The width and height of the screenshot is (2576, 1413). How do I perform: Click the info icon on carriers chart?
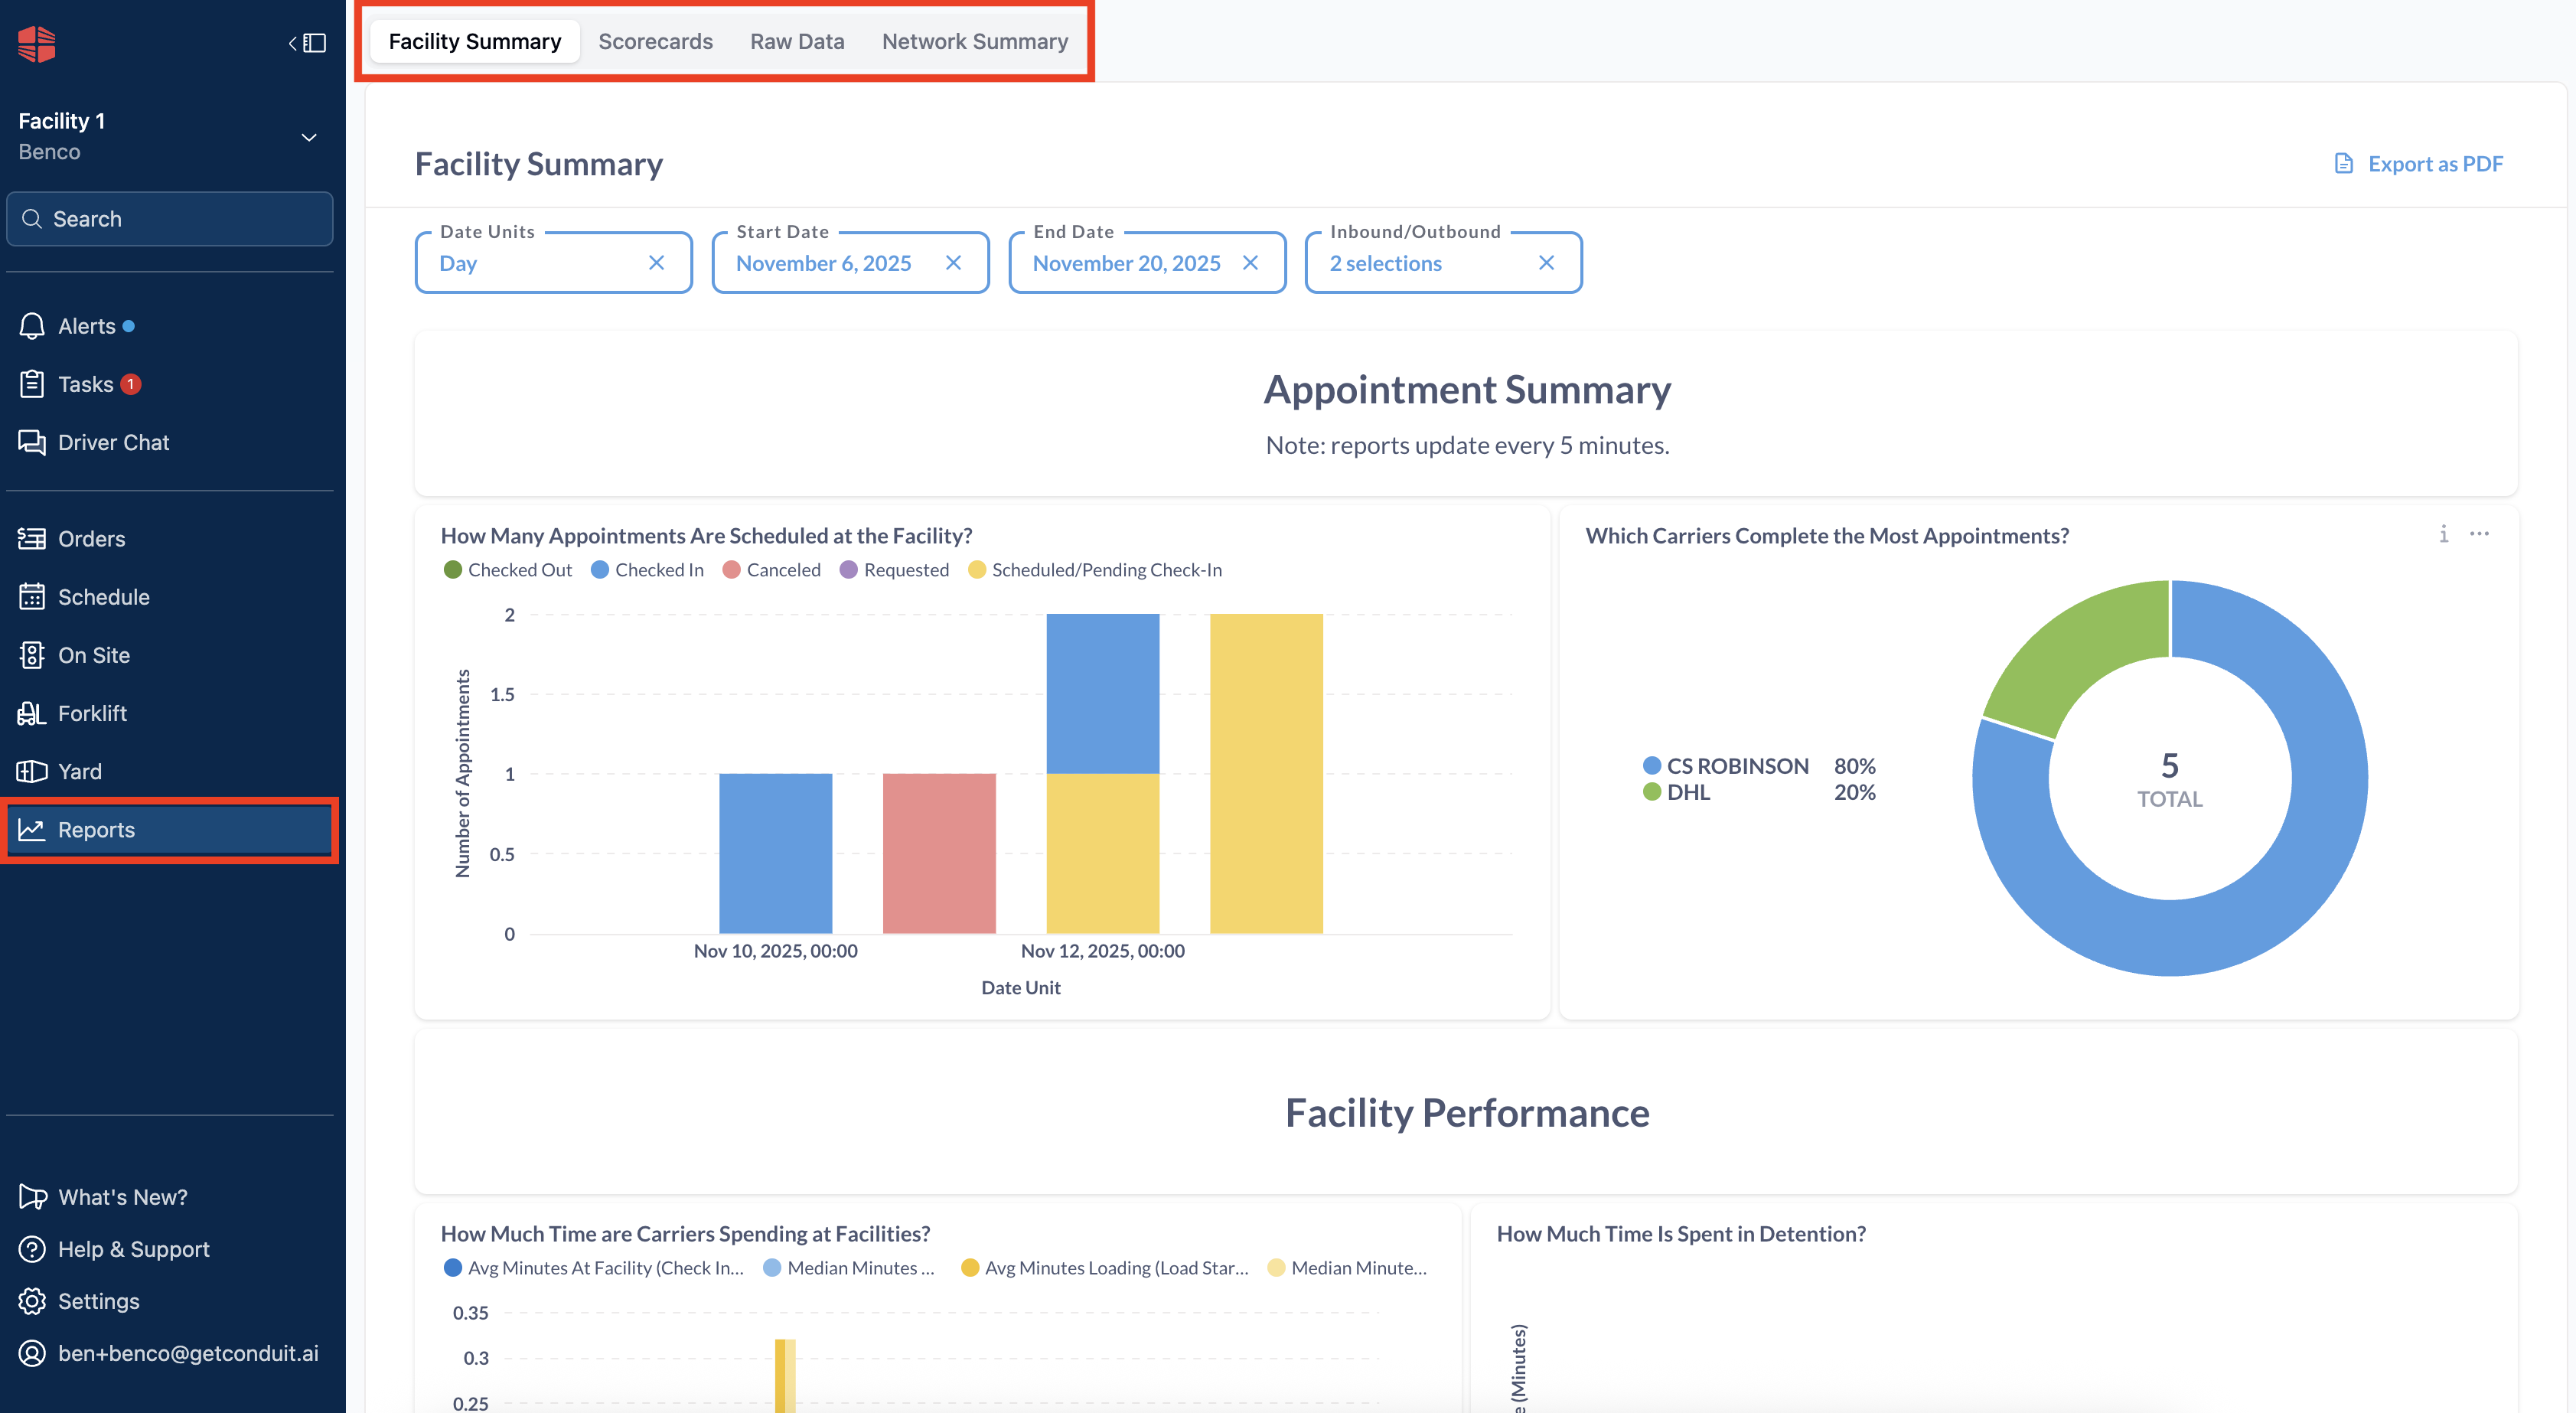click(2444, 534)
